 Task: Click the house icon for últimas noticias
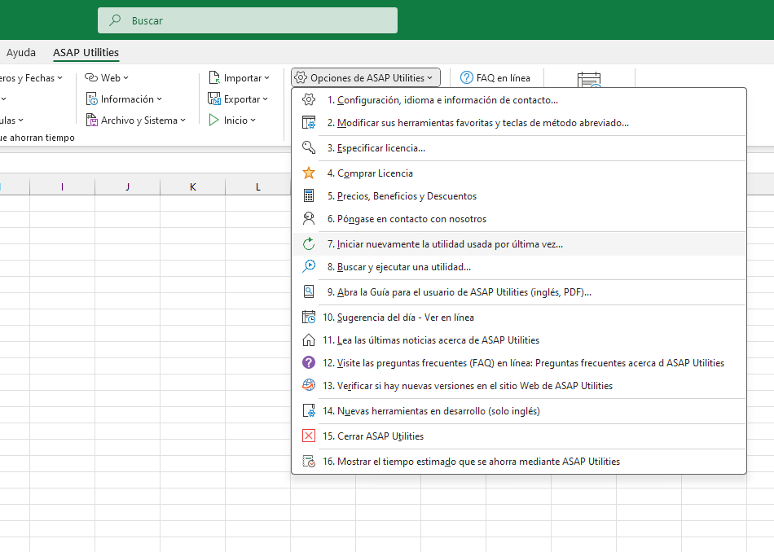[x=309, y=340]
